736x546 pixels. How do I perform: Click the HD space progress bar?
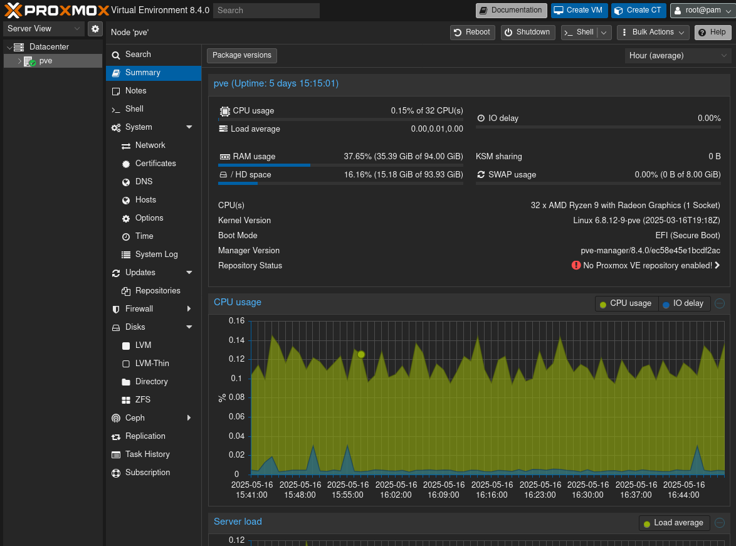tap(340, 183)
